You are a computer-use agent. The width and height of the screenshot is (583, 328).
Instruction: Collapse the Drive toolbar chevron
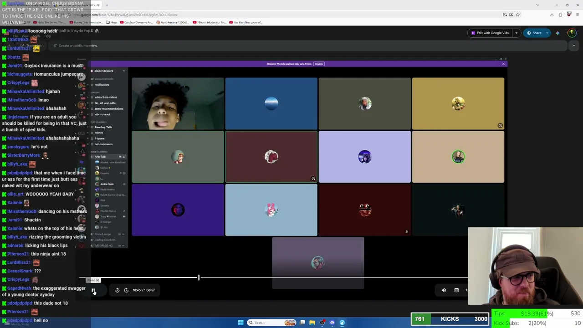pyautogui.click(x=574, y=46)
